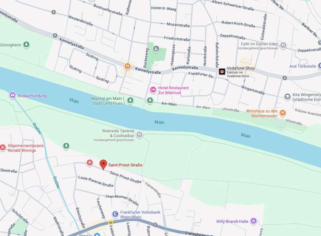Click the red Saint-Priest-Straße location pin

[x=103, y=164]
